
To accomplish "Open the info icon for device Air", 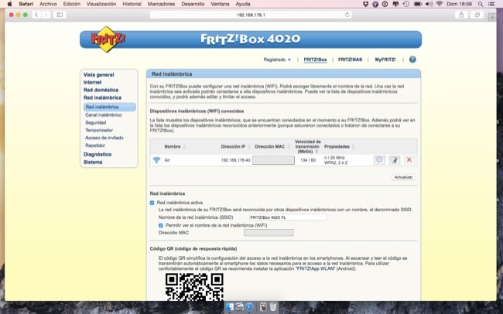I will (379, 160).
